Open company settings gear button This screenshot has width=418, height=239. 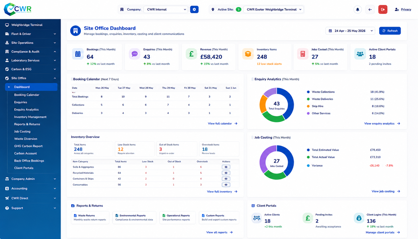point(194,9)
